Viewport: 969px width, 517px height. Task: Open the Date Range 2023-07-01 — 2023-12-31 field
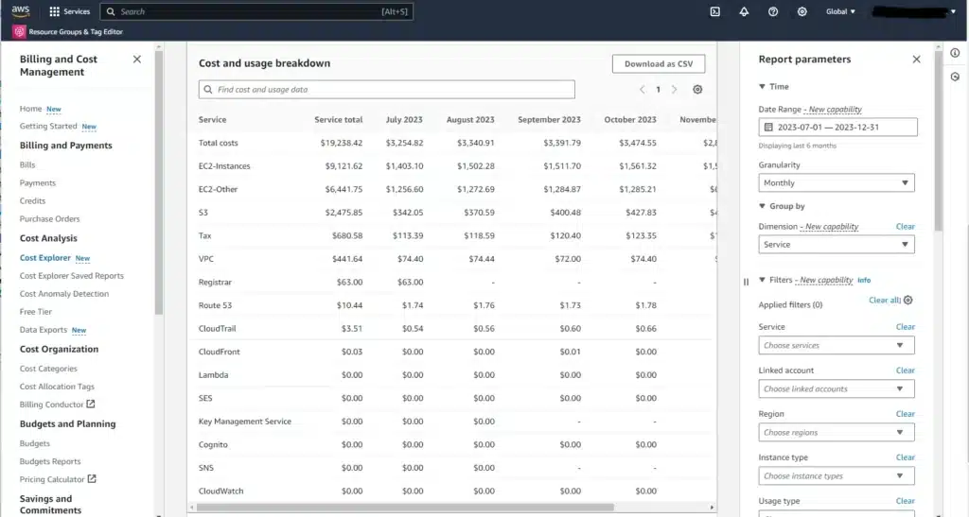pos(838,127)
